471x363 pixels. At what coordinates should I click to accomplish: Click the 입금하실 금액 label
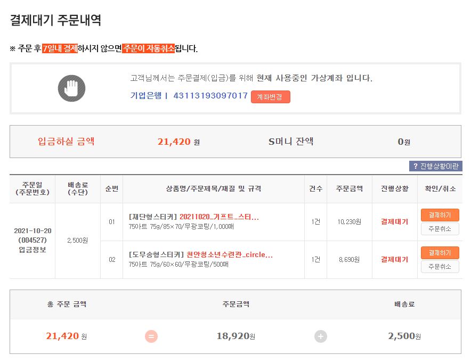66,142
